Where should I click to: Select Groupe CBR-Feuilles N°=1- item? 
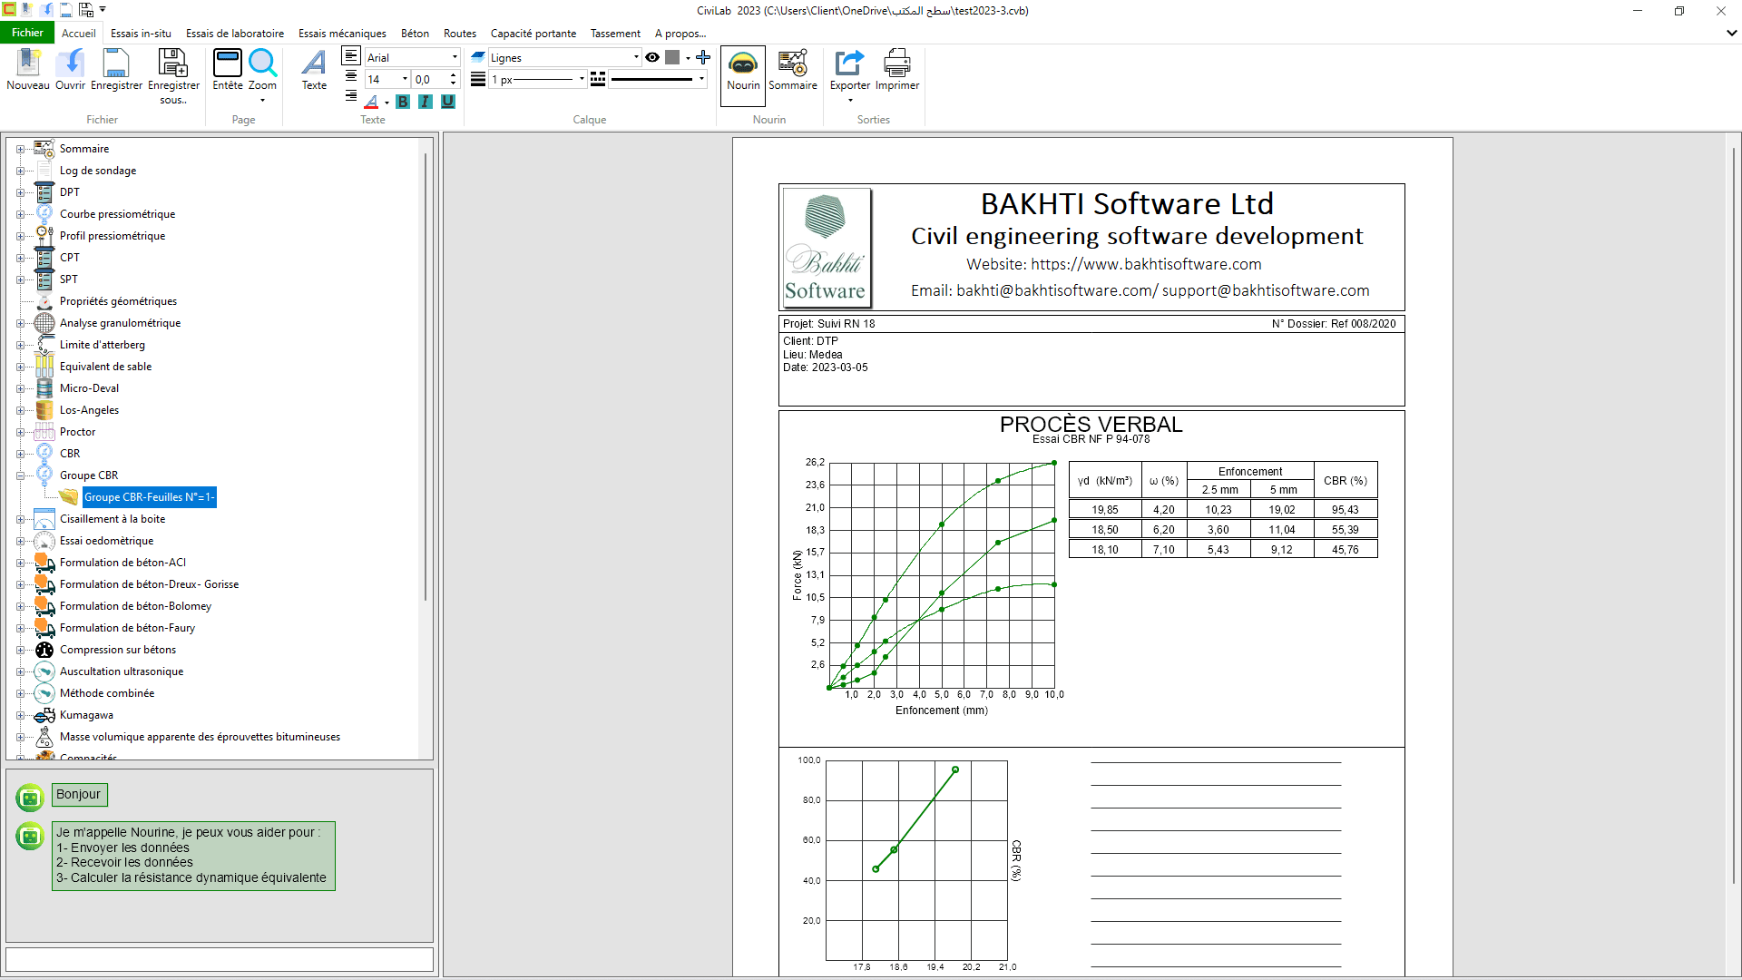click(149, 497)
